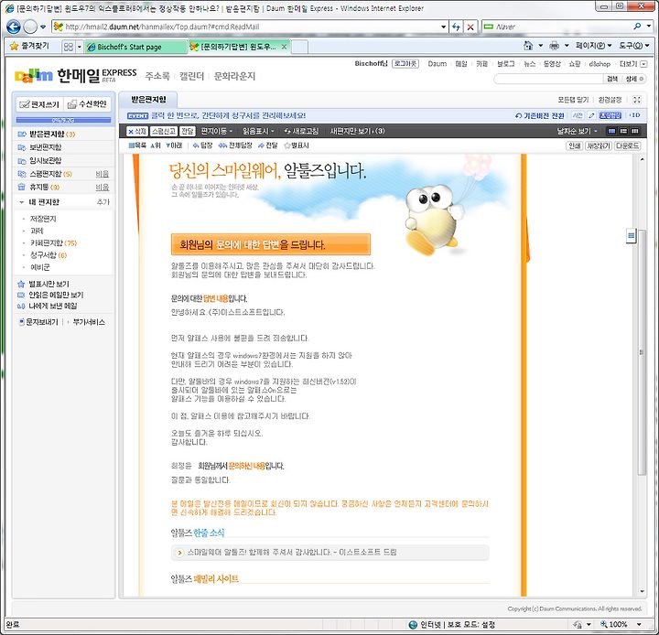This screenshot has height=635, width=659.
Task: Open the favorites star (즐겨찾기)
Action: click(x=29, y=46)
